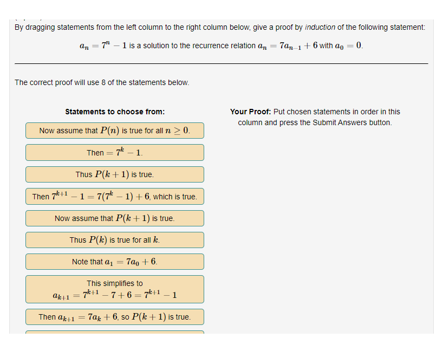Click the "Your Proof:" column label
Viewport: 436px width, 338px height.
tap(246, 112)
